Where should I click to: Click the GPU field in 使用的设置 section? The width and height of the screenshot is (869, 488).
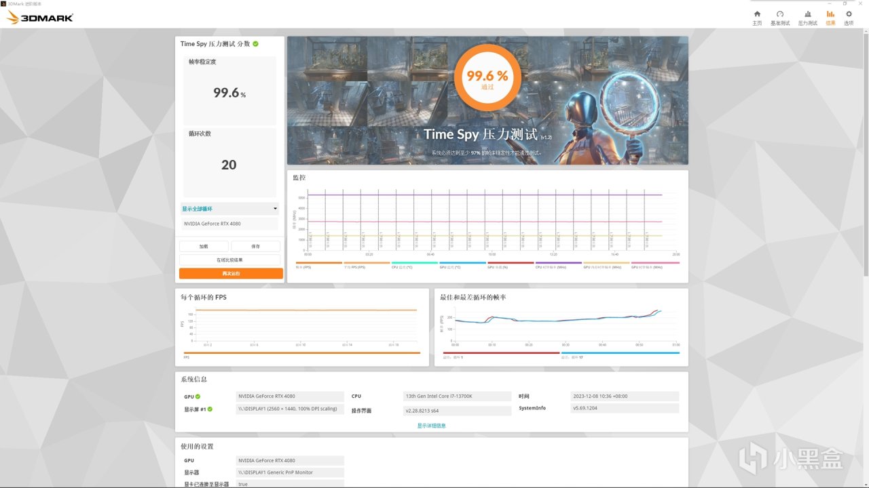click(x=290, y=460)
